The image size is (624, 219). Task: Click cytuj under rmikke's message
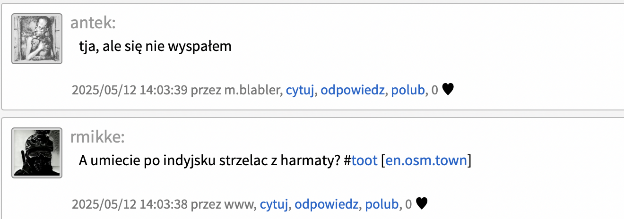(274, 204)
